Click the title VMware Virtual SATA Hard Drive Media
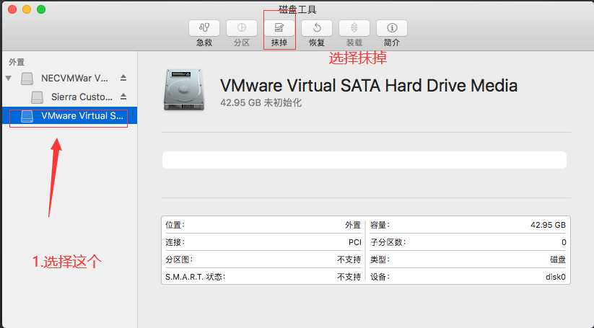The image size is (594, 328). pyautogui.click(x=369, y=85)
